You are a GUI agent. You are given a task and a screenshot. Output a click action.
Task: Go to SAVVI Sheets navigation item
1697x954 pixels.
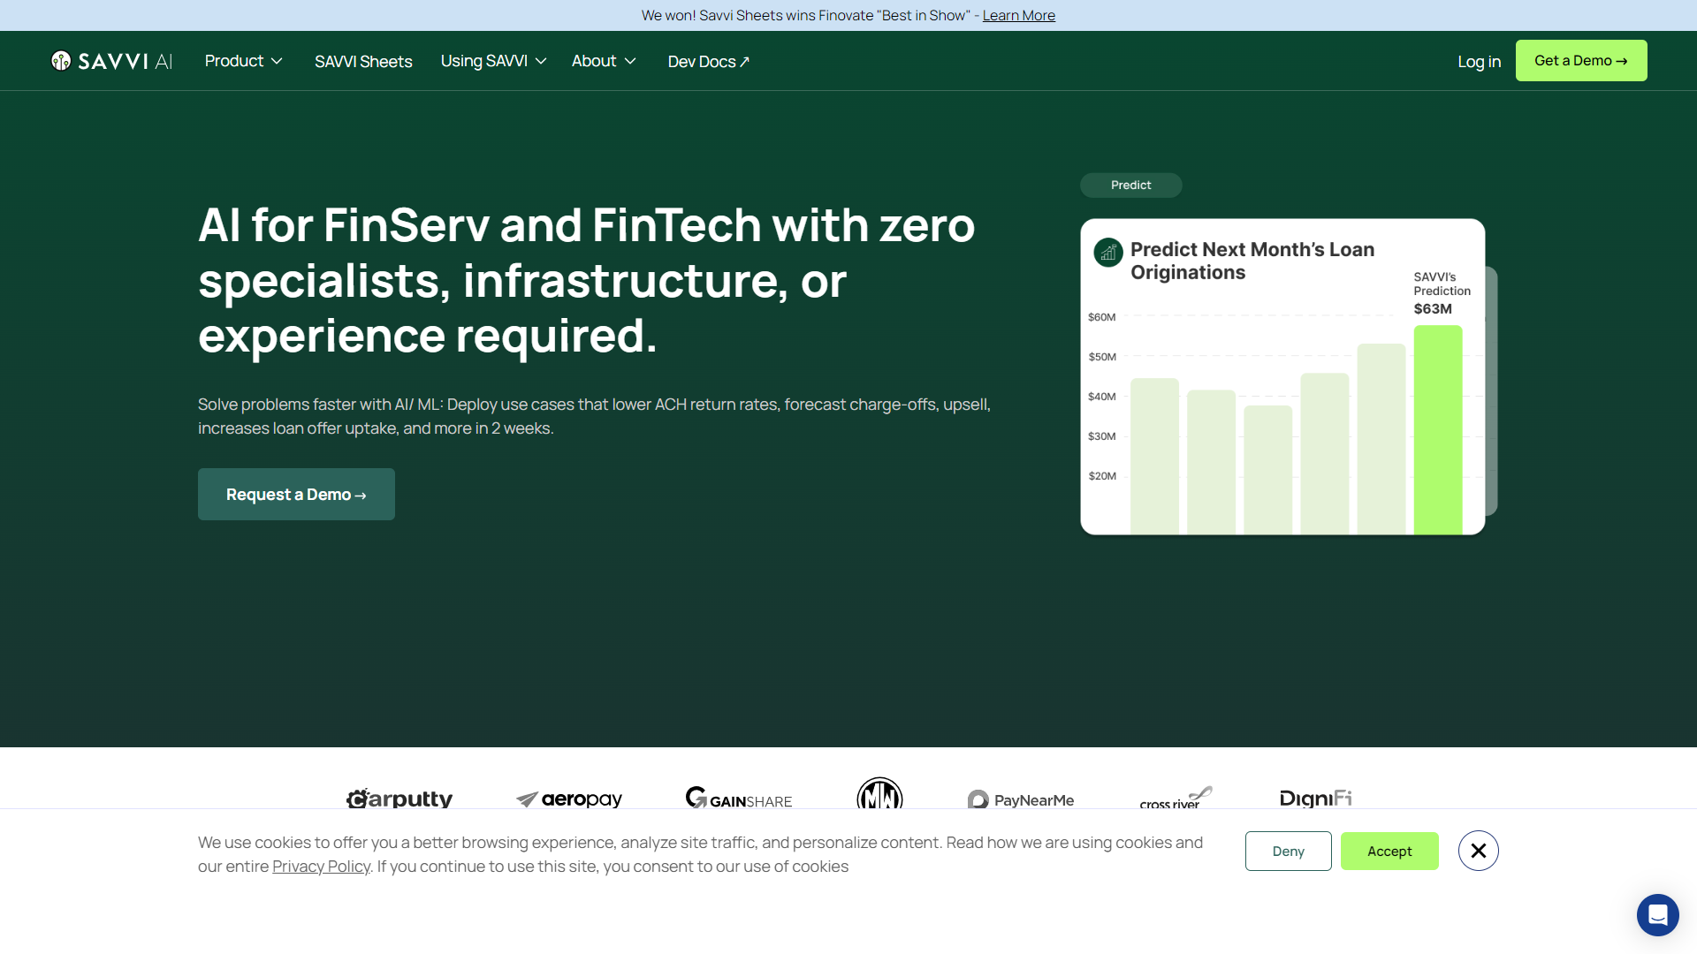click(363, 61)
